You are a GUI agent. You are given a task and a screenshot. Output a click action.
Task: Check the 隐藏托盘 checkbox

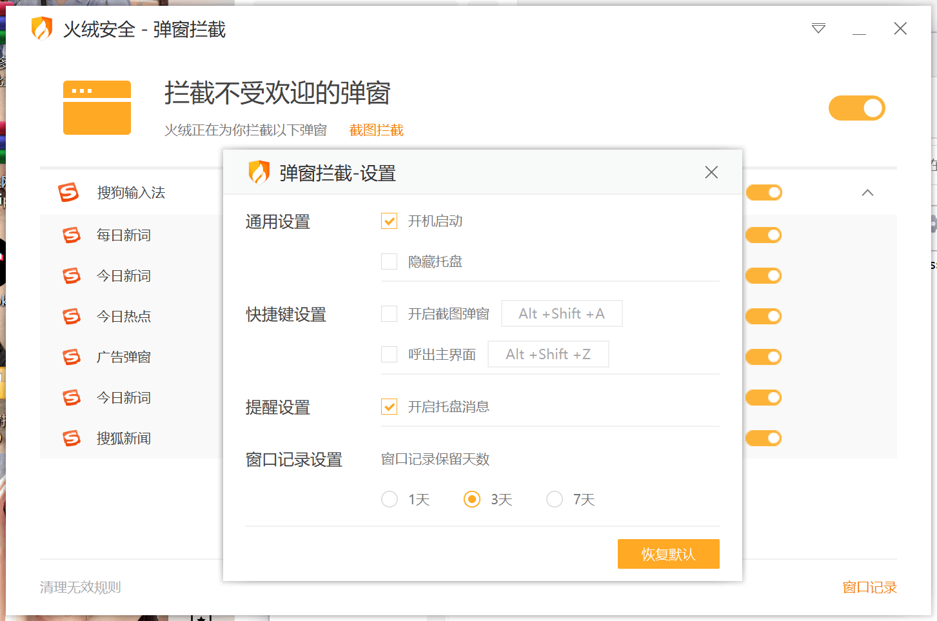[x=390, y=262]
